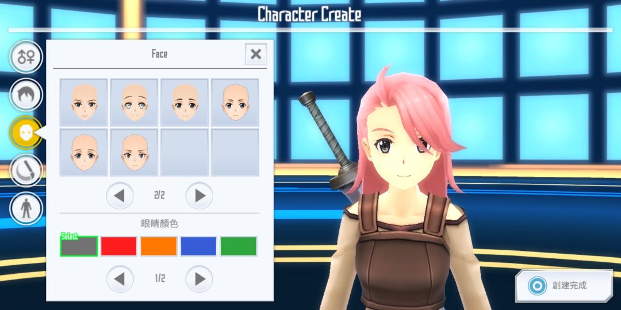Image resolution: width=621 pixels, height=310 pixels.
Task: Click the 1/2 eye color page indicator
Action: click(160, 278)
